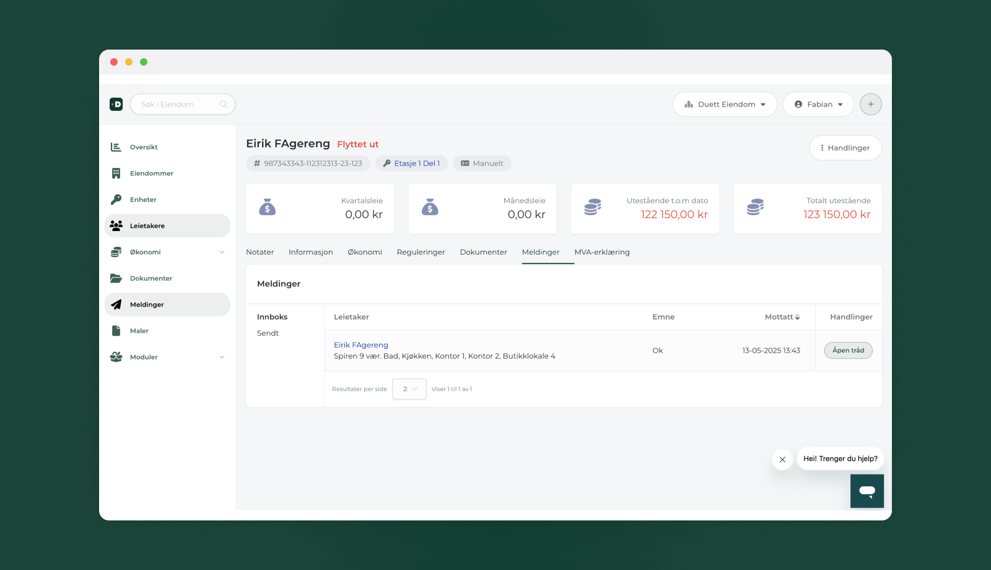This screenshot has width=991, height=570.
Task: Open the Eirik FAgereng tenant link
Action: (x=360, y=345)
